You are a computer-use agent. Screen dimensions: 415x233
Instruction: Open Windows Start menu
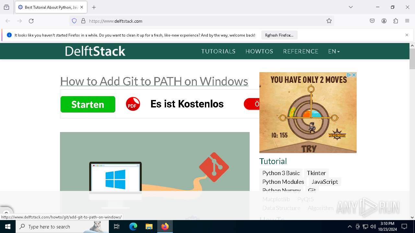8,227
